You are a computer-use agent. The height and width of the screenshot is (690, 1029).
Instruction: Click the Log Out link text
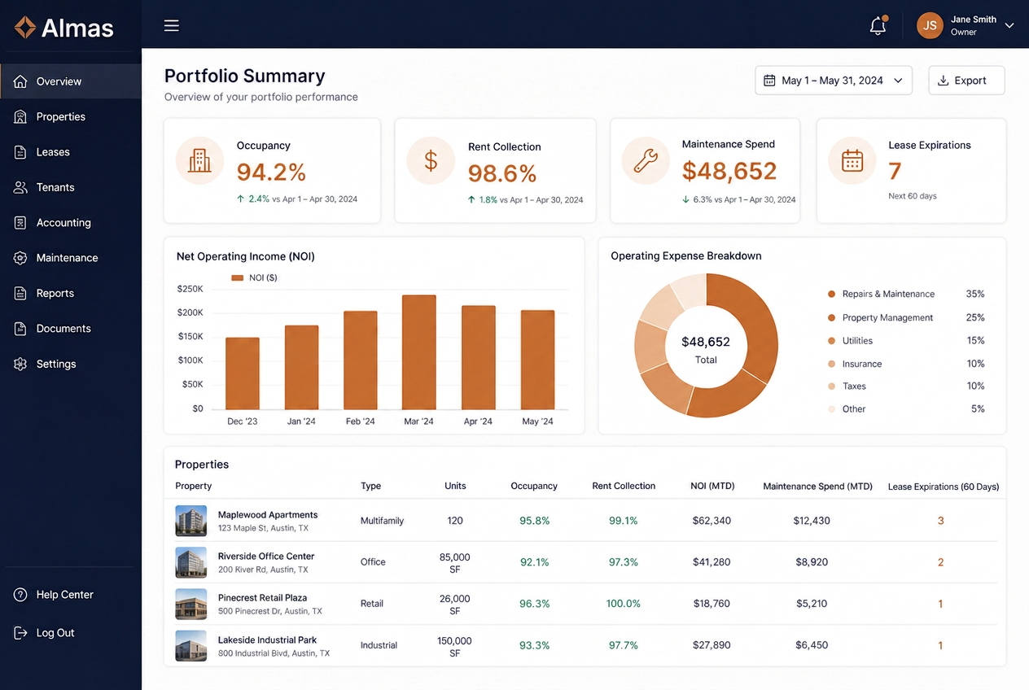55,633
